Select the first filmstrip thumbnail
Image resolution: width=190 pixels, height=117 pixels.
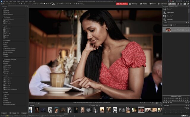[30, 110]
